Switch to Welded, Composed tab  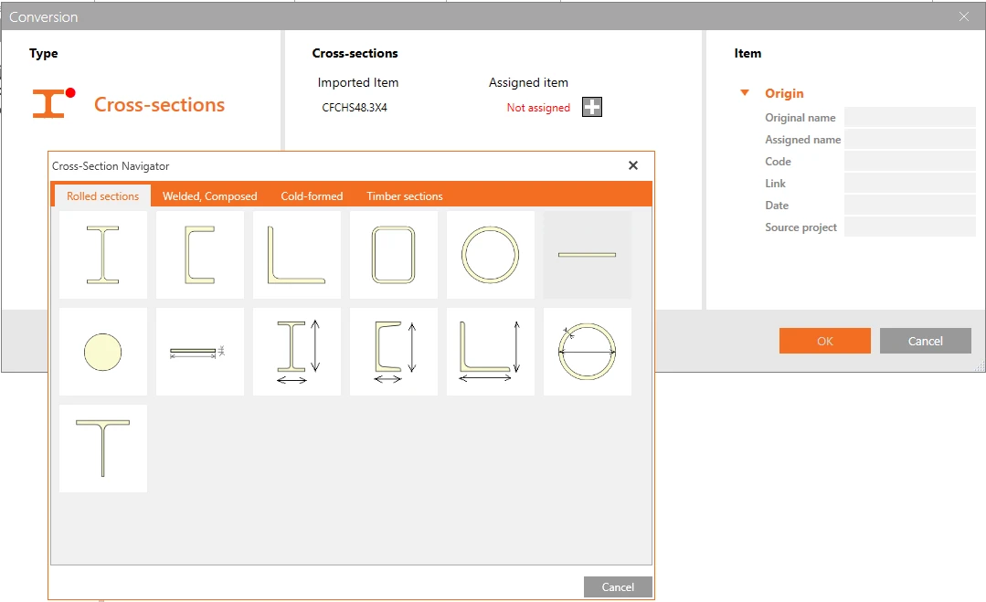click(209, 196)
